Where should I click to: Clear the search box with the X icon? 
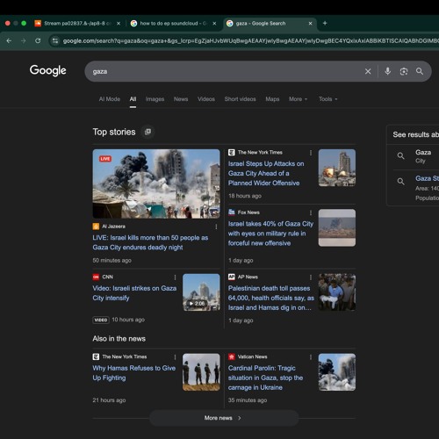coord(368,71)
